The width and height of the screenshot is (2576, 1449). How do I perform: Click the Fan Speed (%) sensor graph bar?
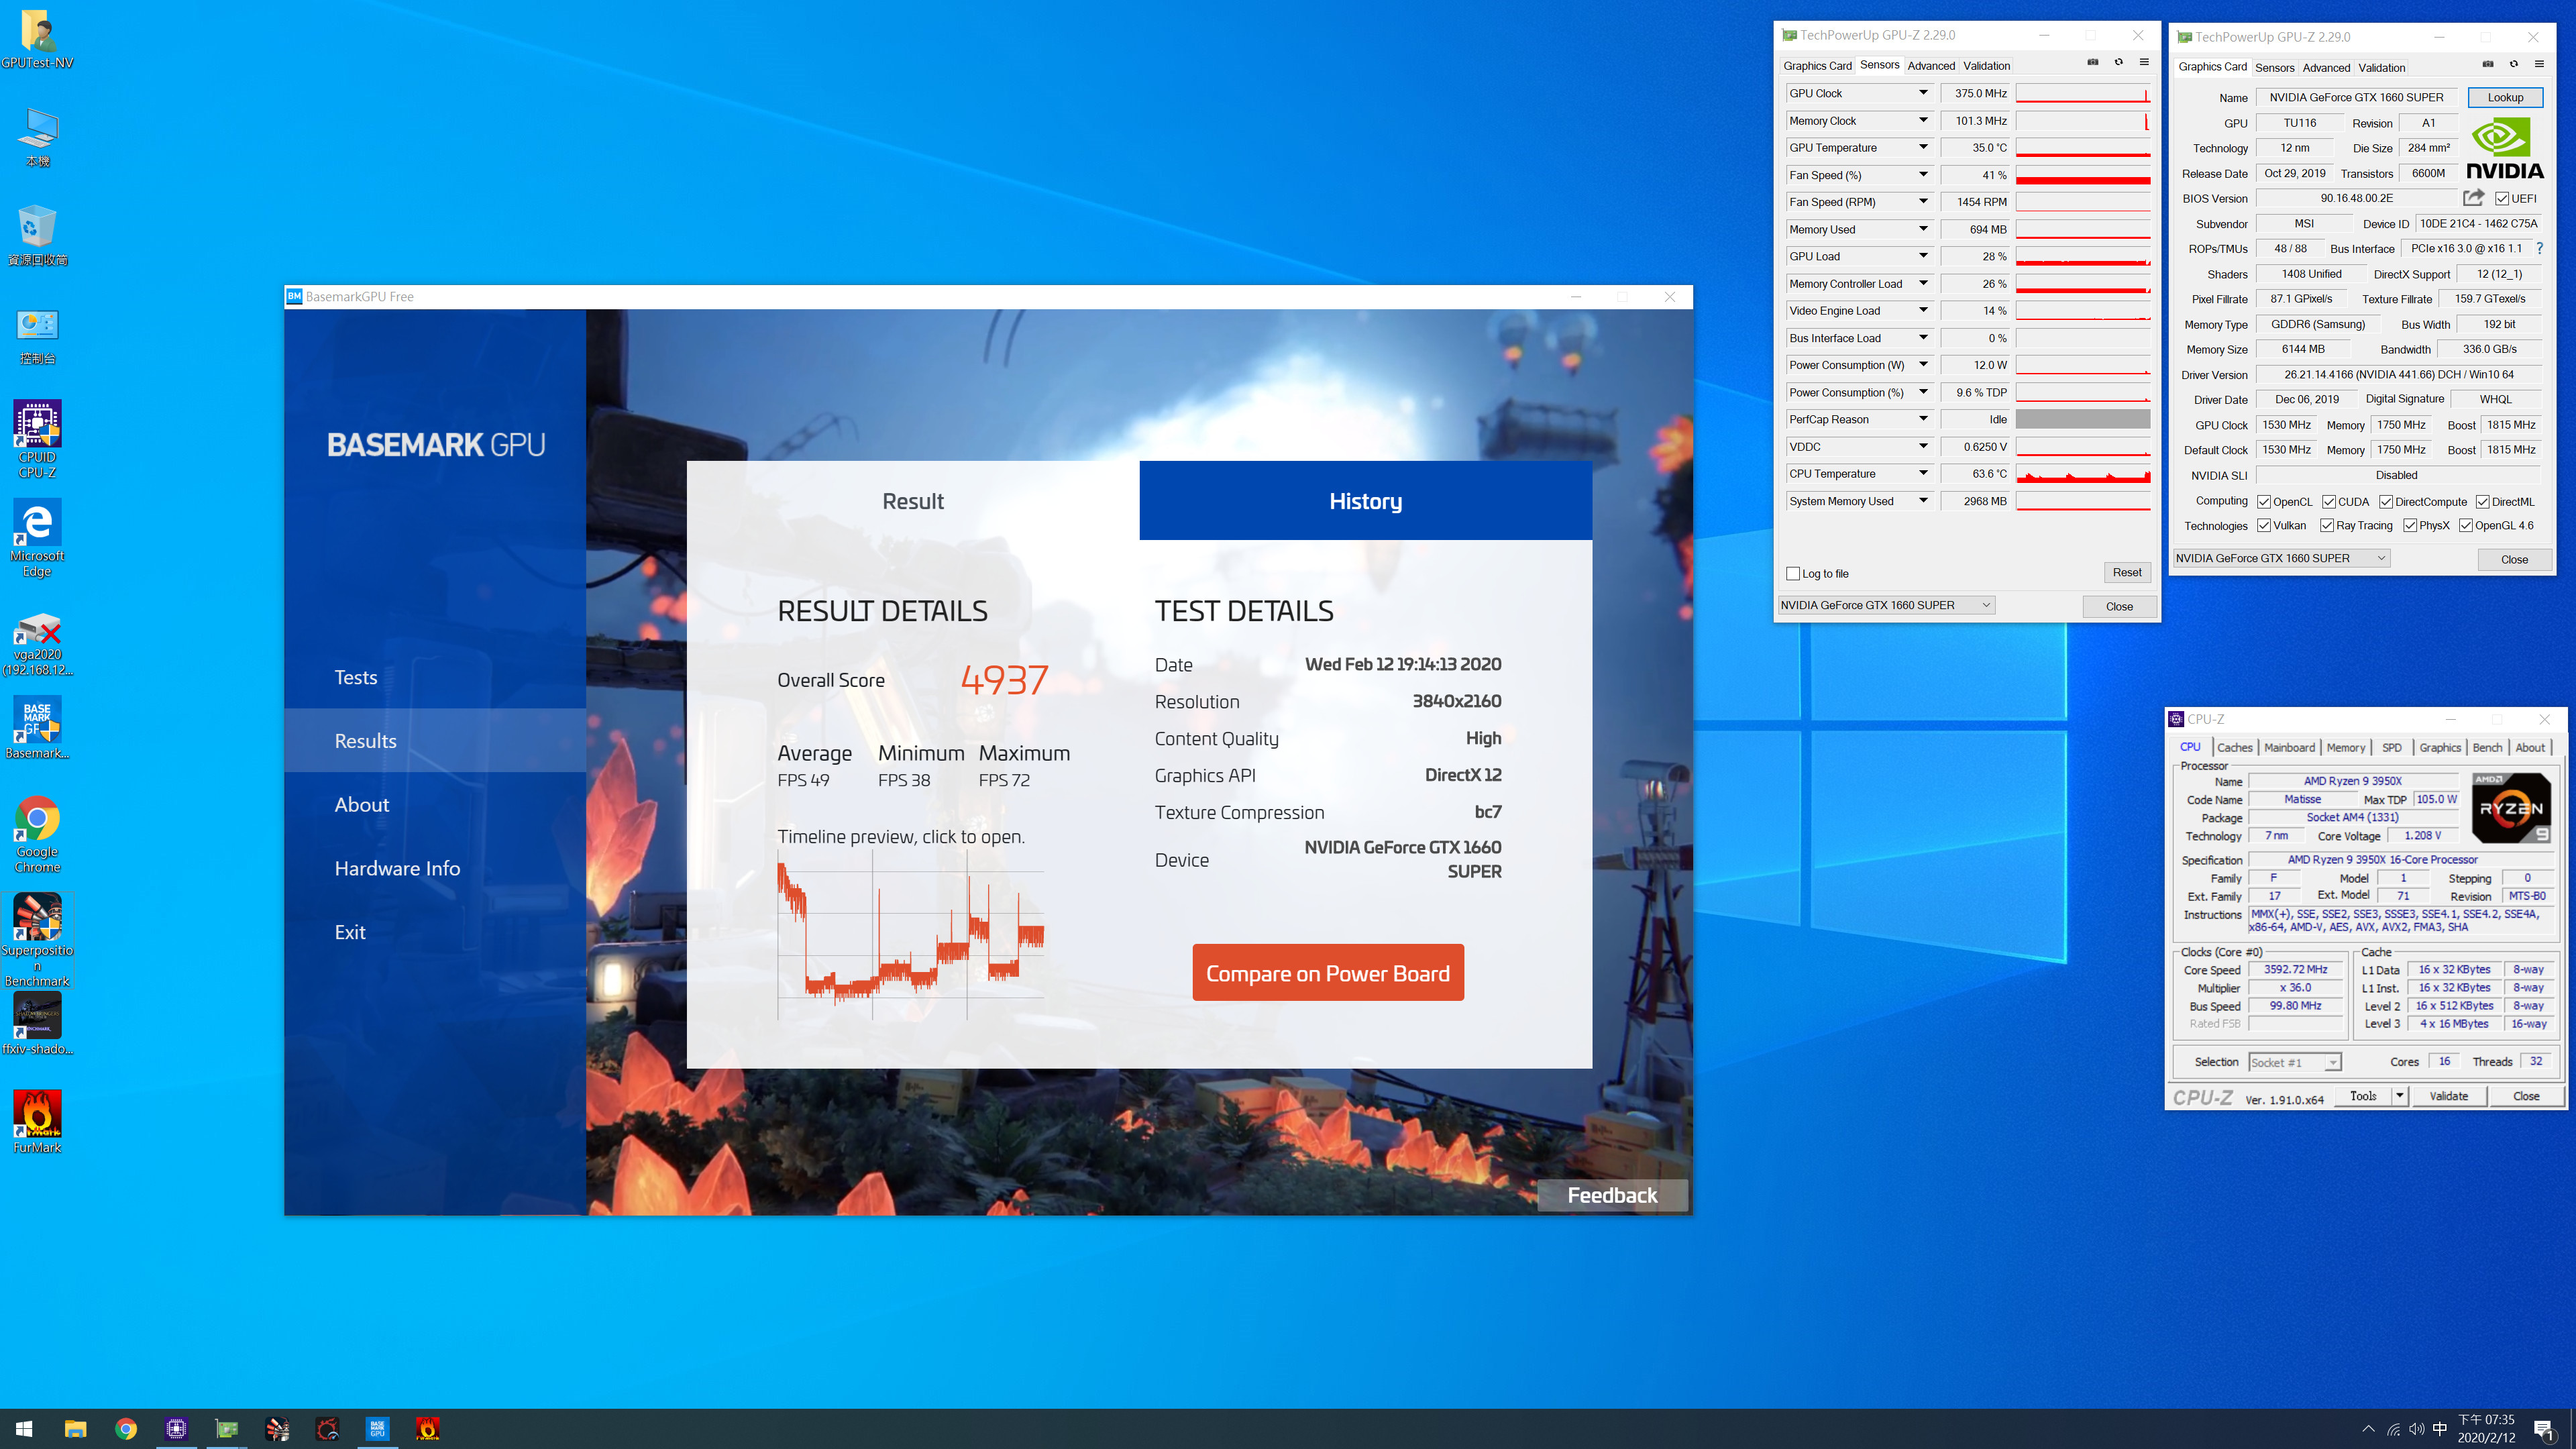click(2083, 175)
